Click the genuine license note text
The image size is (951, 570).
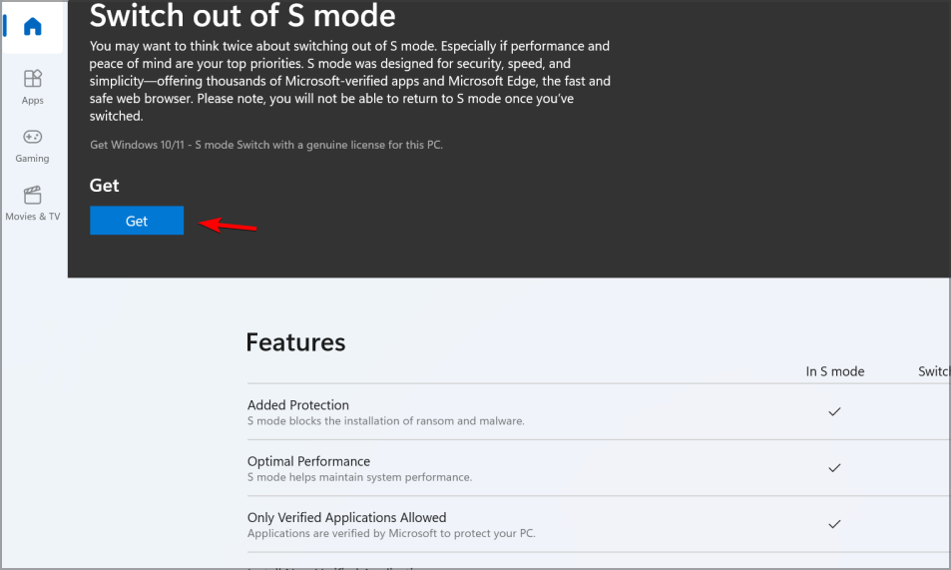coord(265,145)
